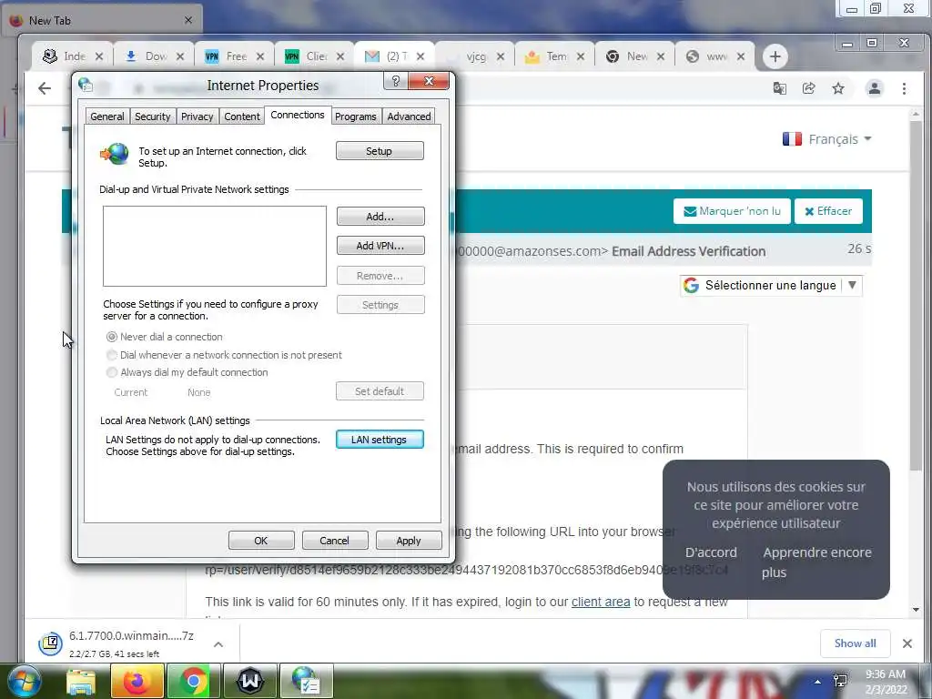Open Sélectionner une langue dropdown

coord(771,285)
